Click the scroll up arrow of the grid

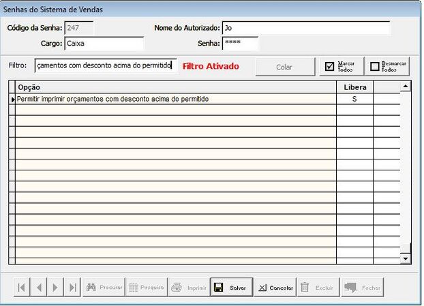point(406,87)
